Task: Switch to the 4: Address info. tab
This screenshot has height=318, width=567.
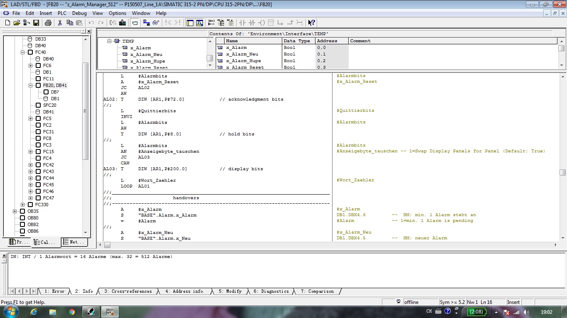Action: pyautogui.click(x=185, y=291)
